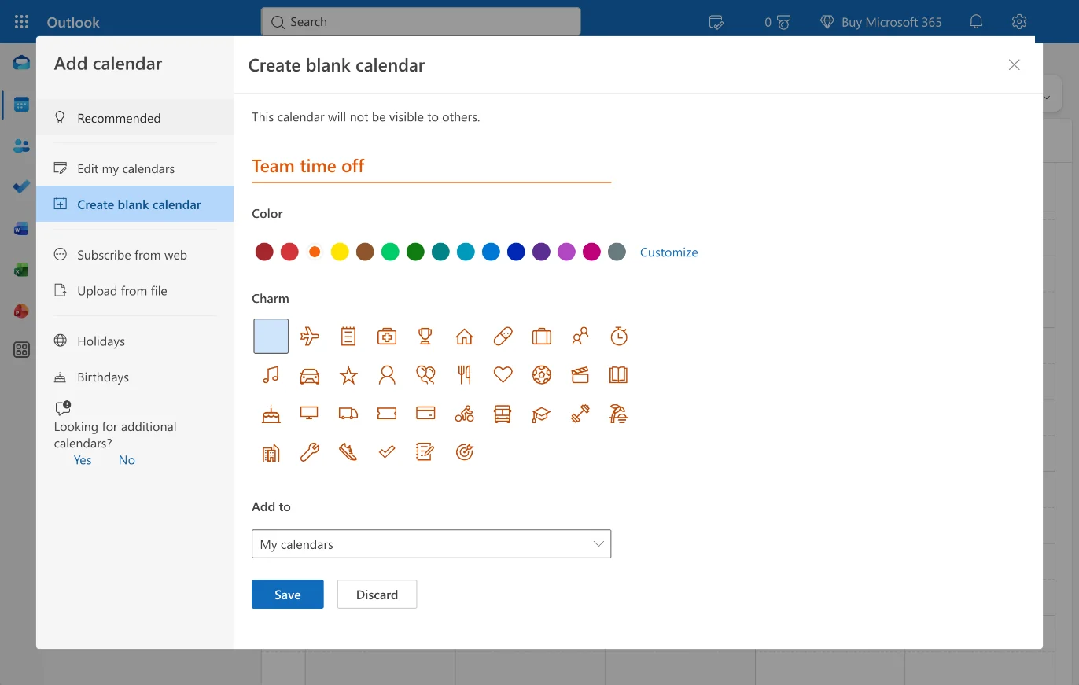Open Outlook settings gear
Viewport: 1079px width, 685px height.
click(1019, 22)
